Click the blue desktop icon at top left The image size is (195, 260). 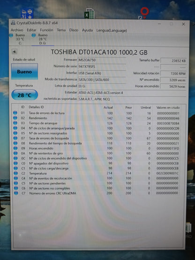(x=27, y=14)
